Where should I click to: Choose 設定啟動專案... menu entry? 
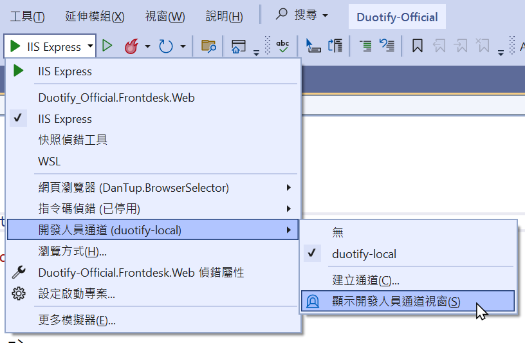click(152, 293)
